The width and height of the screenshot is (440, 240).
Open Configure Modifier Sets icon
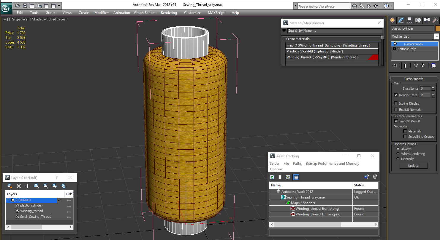(x=433, y=65)
